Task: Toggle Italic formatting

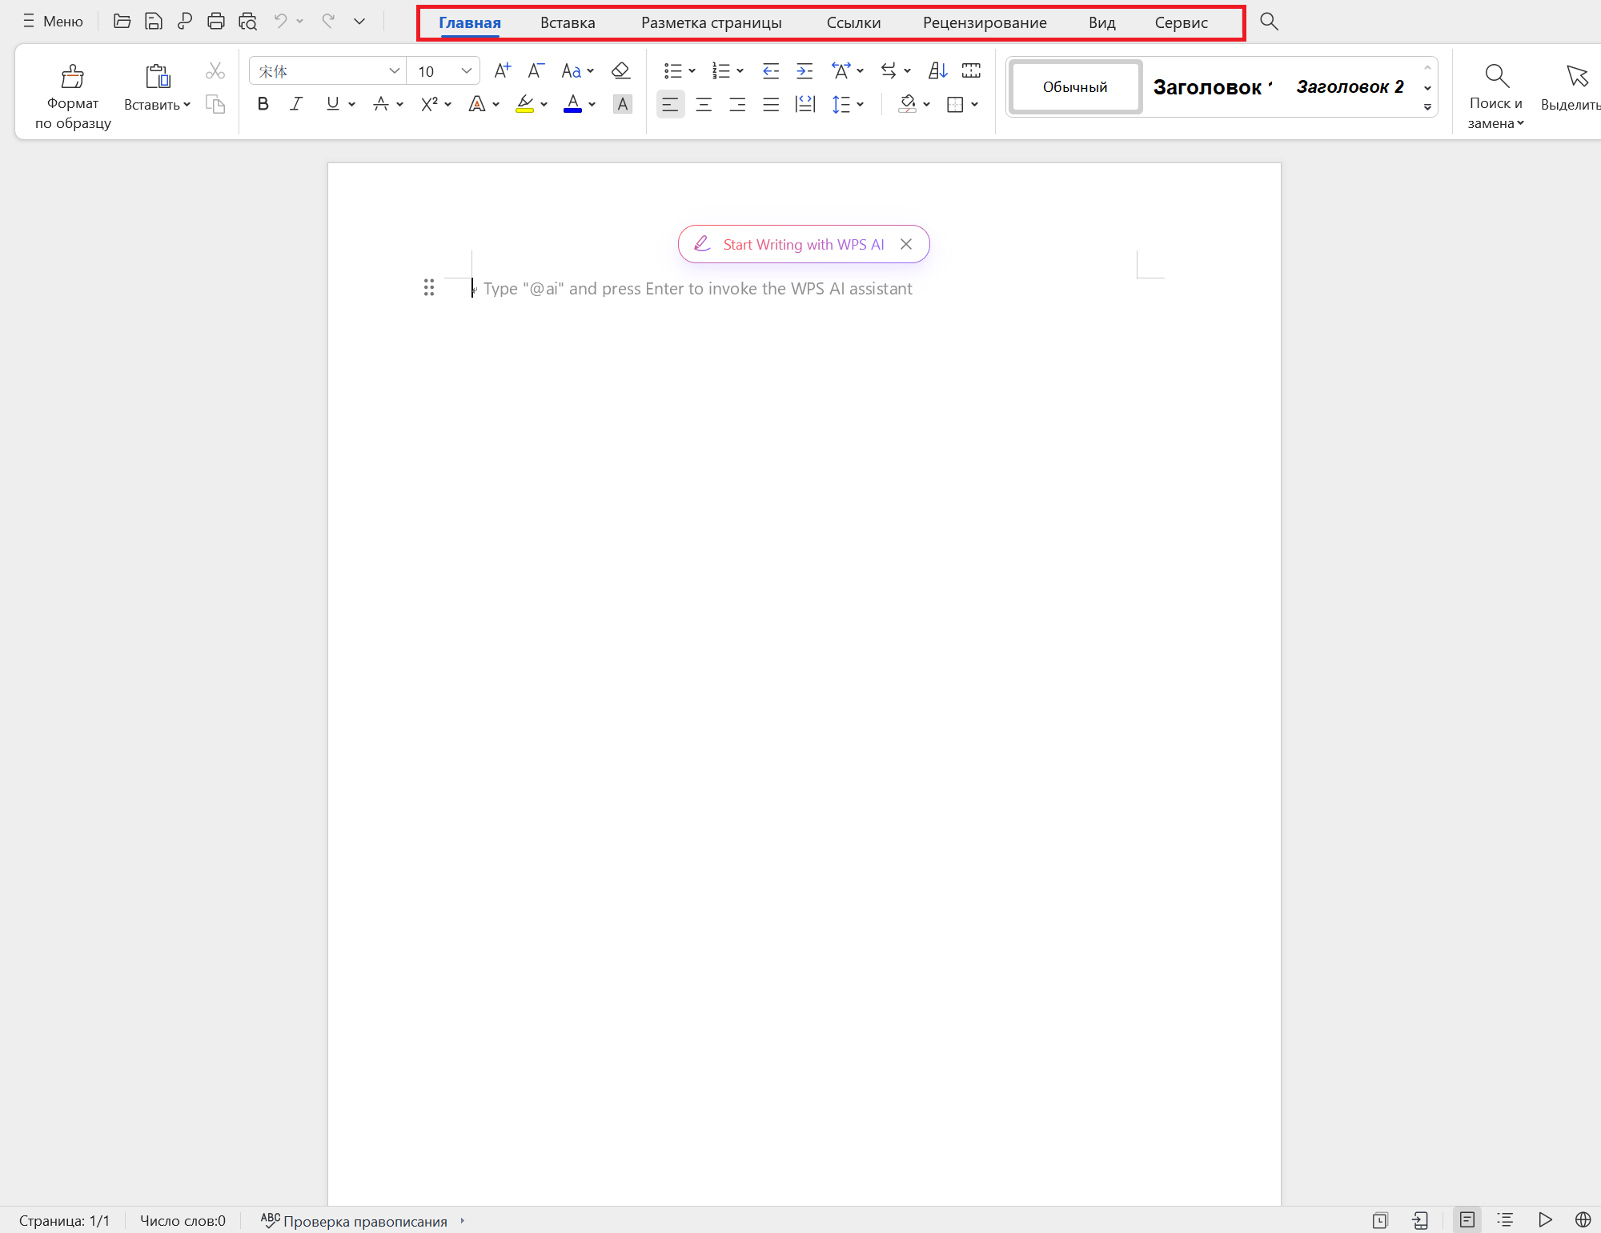Action: coord(296,104)
